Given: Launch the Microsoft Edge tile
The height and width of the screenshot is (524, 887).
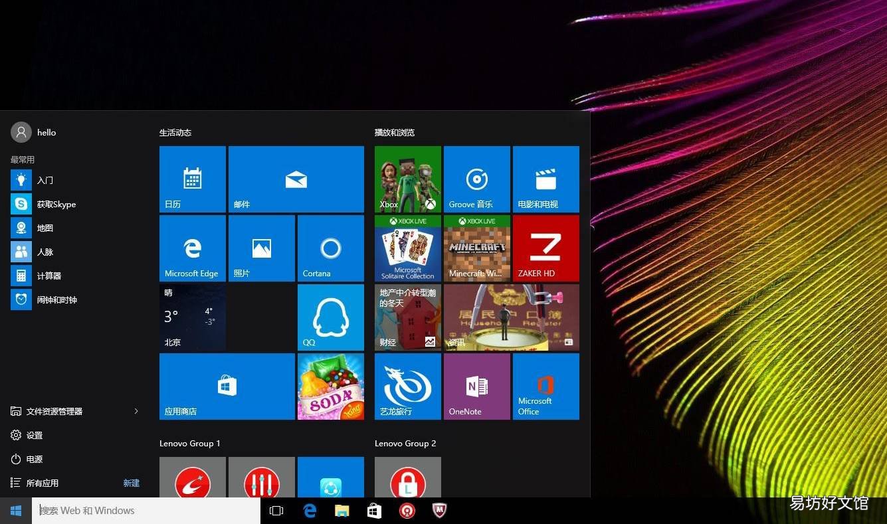Looking at the screenshot, I should [193, 248].
